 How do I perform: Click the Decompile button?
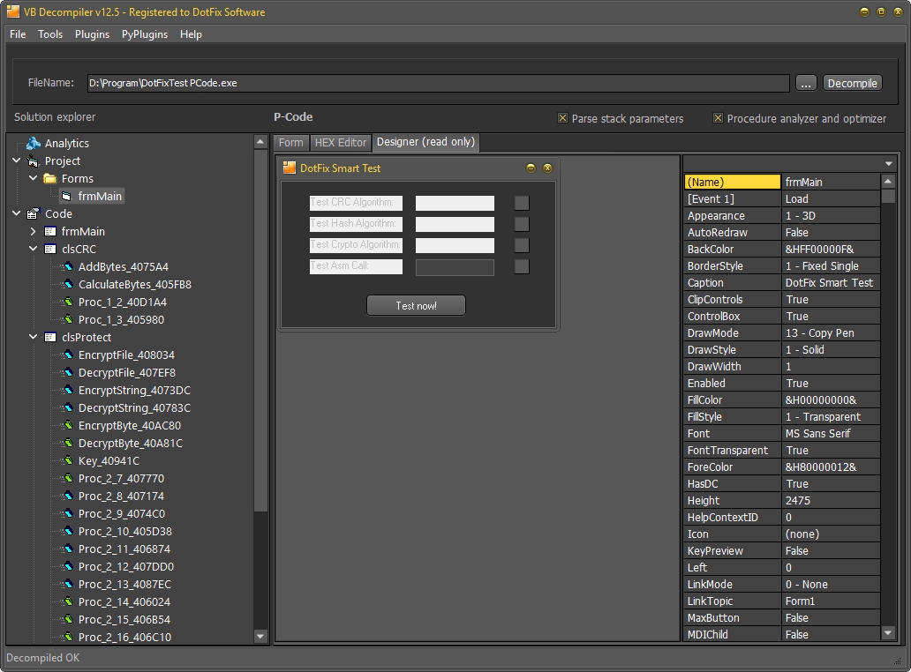(x=853, y=83)
